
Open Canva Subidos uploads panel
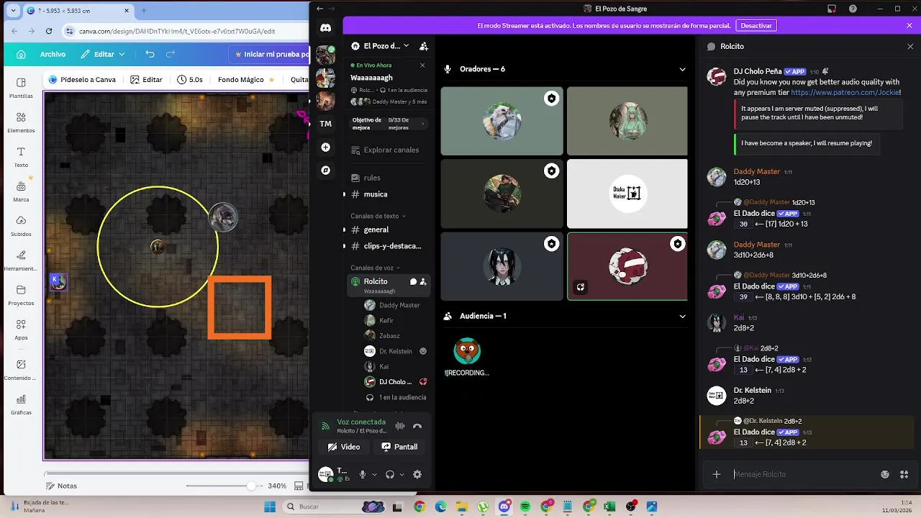[21, 226]
